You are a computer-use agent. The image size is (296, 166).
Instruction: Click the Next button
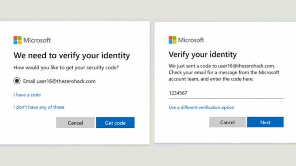[265, 122]
